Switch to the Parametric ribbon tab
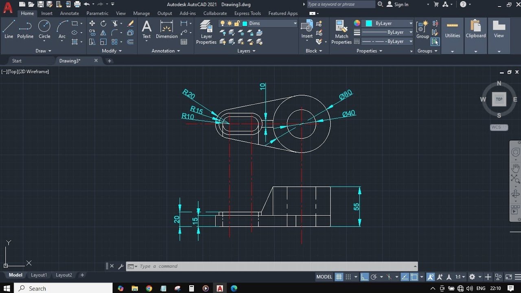This screenshot has height=293, width=521. pos(97,13)
